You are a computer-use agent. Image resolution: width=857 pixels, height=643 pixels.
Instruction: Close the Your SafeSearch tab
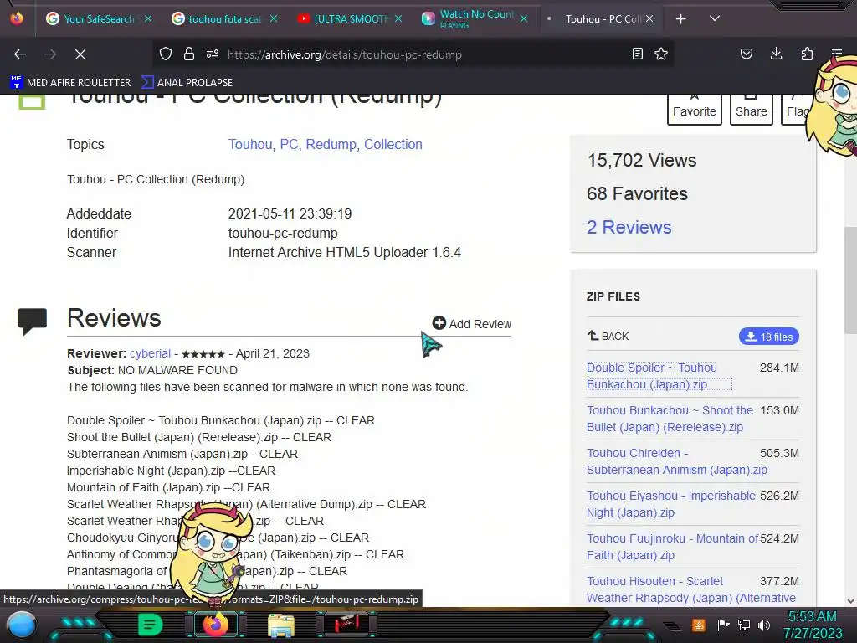[147, 18]
